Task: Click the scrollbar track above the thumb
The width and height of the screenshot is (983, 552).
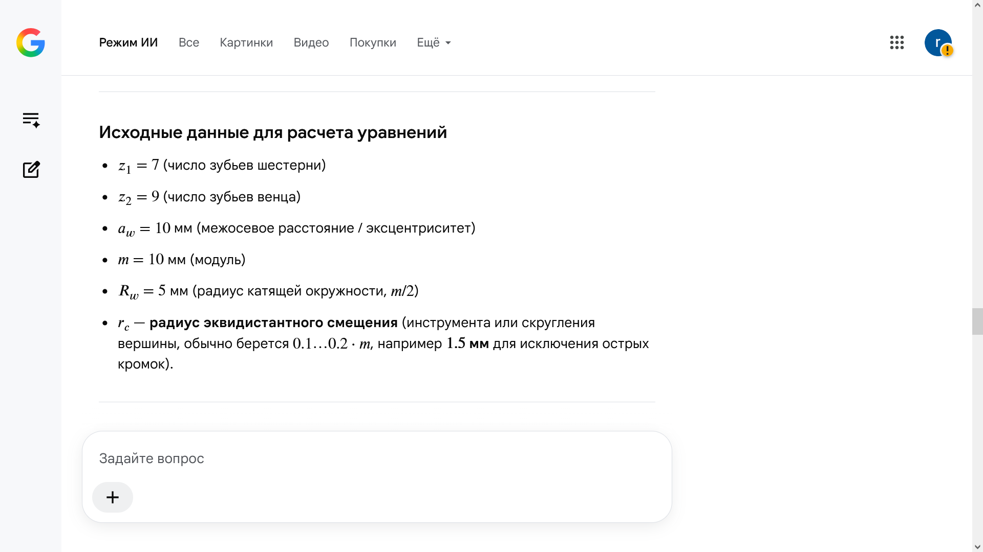Action: tap(977, 158)
